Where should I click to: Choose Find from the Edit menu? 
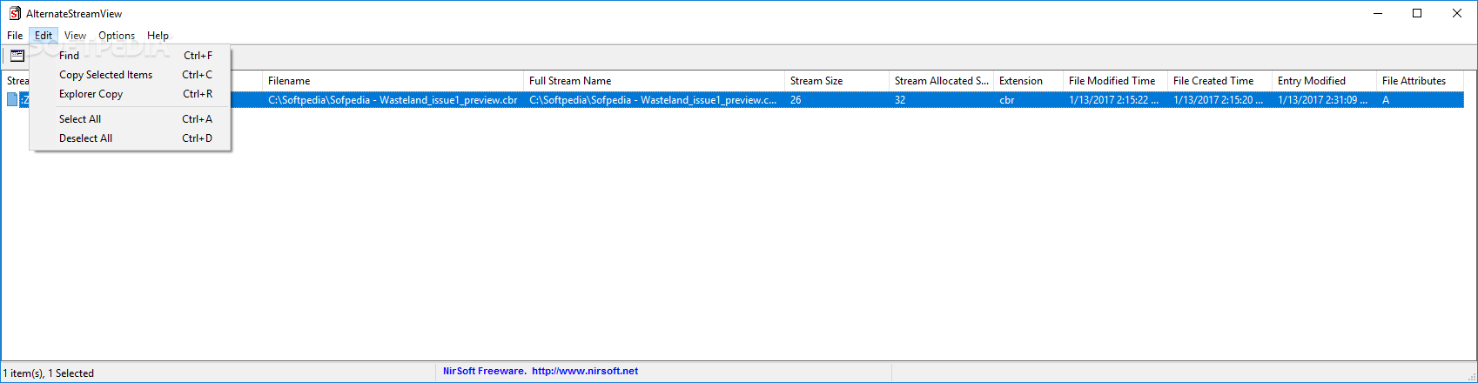(131, 56)
